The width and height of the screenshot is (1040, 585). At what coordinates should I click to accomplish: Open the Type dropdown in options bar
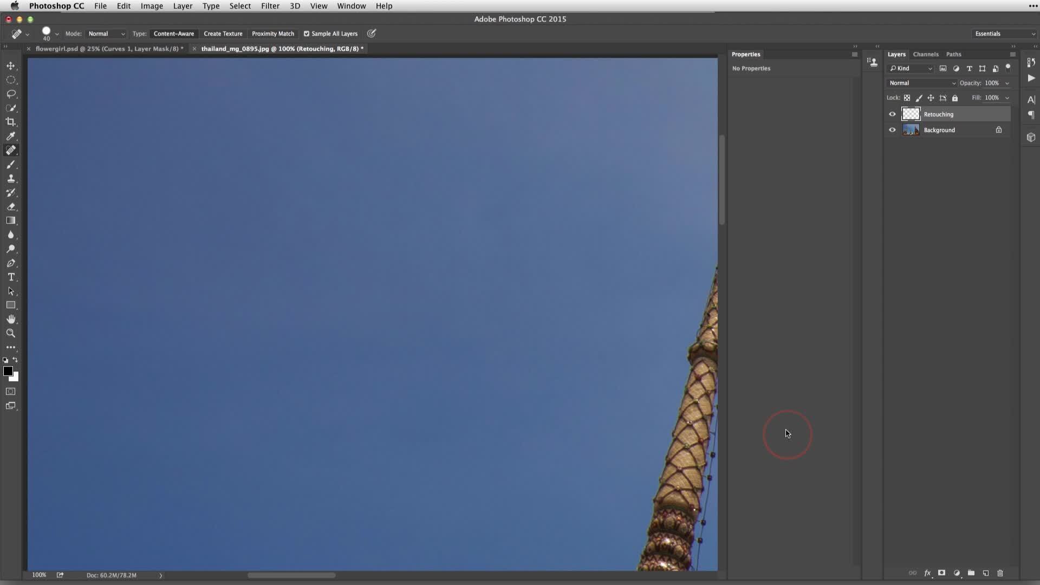pyautogui.click(x=139, y=34)
